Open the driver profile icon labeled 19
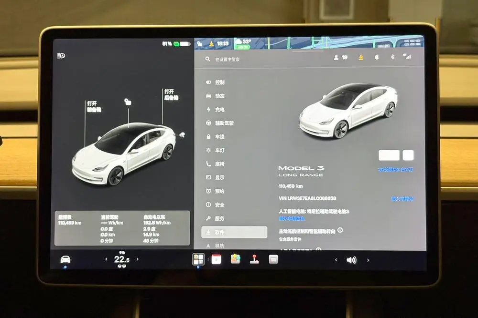 tap(340, 57)
